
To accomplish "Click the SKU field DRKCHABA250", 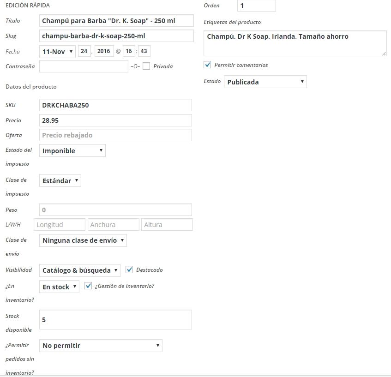I will tap(115, 105).
